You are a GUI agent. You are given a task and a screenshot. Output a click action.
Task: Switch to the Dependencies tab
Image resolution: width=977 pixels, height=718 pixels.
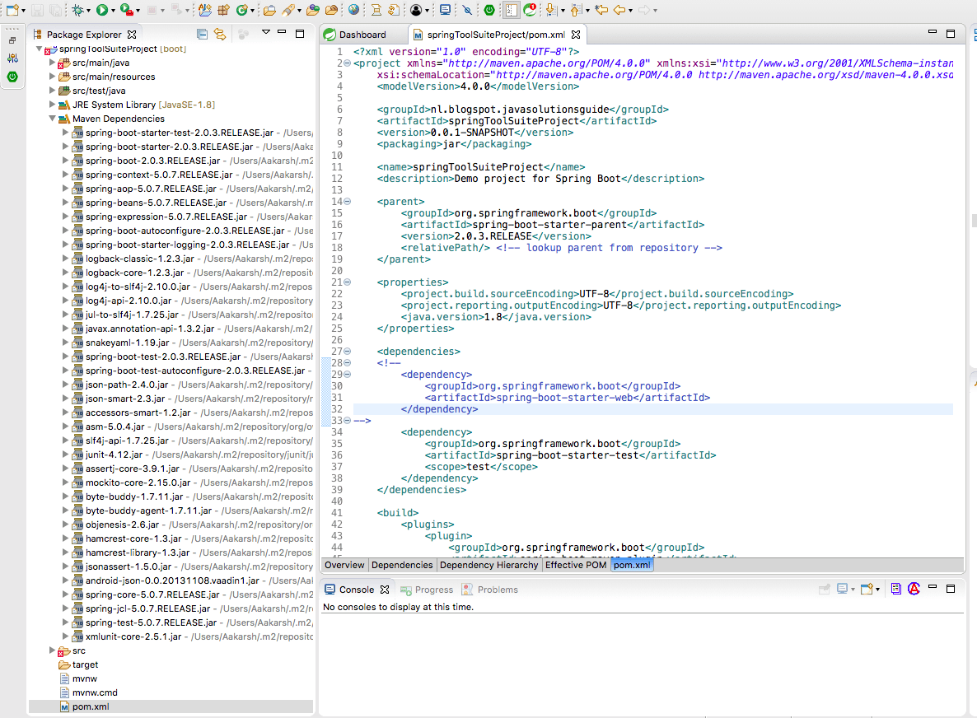(402, 565)
